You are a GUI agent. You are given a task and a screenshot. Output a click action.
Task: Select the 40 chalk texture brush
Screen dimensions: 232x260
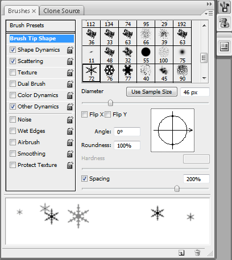pos(146,73)
